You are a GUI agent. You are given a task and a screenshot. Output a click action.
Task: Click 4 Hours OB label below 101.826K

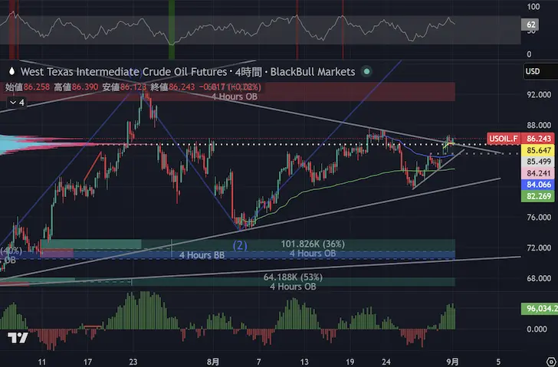point(313,253)
